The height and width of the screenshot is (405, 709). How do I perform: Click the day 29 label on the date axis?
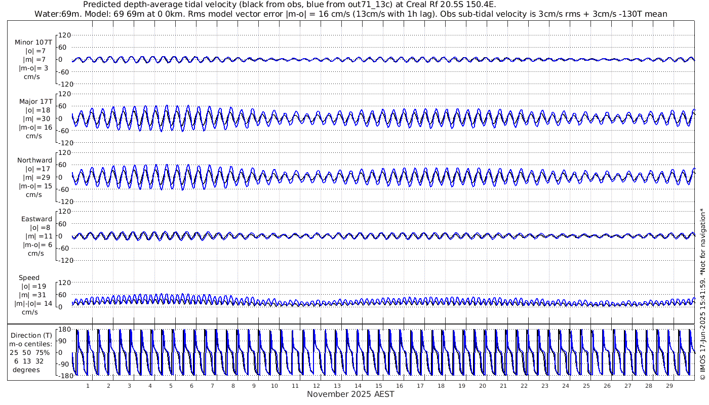pos(669,385)
